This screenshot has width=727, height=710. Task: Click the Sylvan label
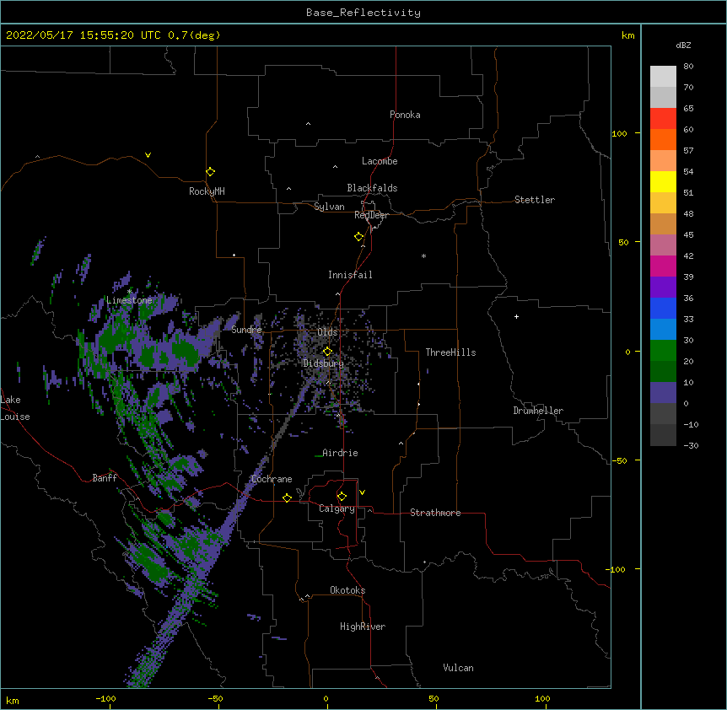coord(329,207)
